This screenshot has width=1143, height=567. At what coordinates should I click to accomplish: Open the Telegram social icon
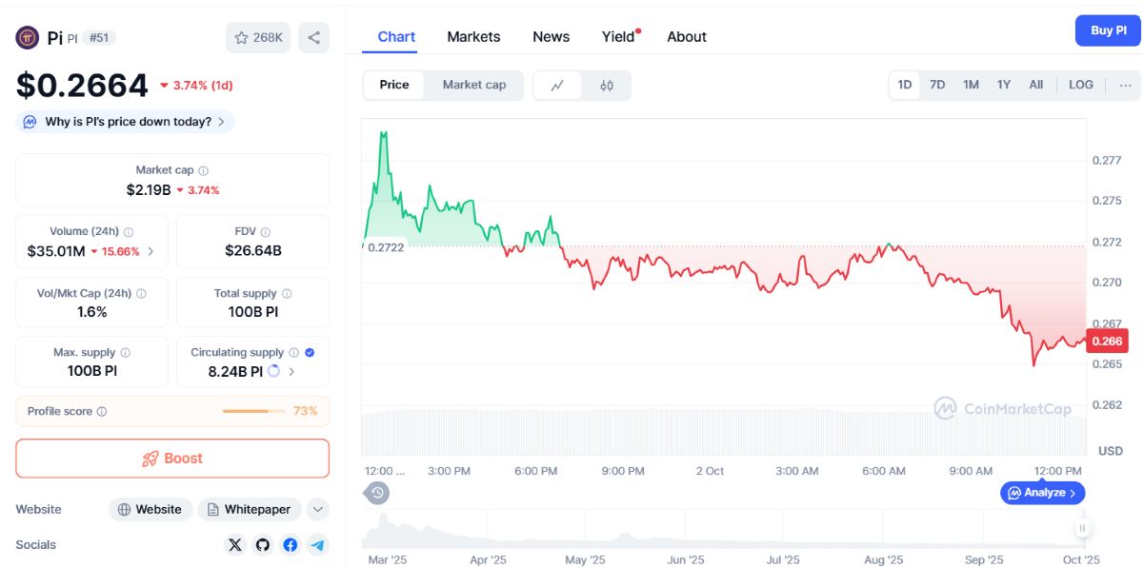point(318,545)
